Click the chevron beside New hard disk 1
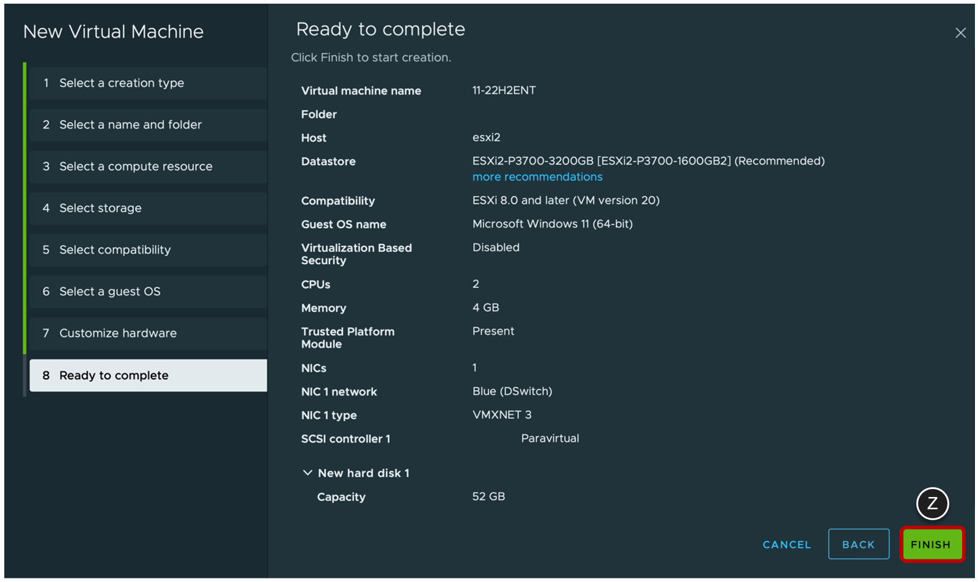 308,473
